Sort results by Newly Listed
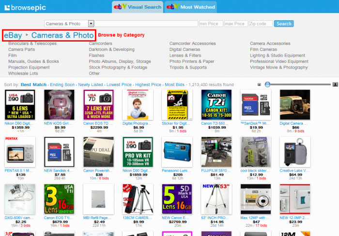 click(x=91, y=85)
